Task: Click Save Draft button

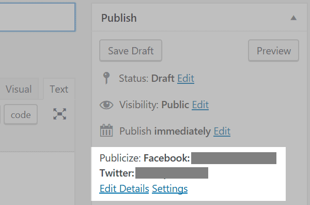Action: [x=131, y=51]
